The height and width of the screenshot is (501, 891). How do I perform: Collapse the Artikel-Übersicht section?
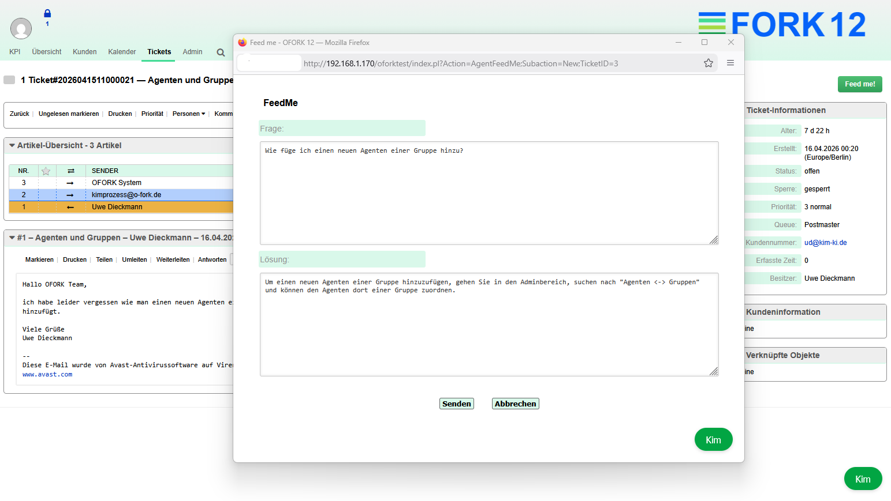click(x=13, y=145)
